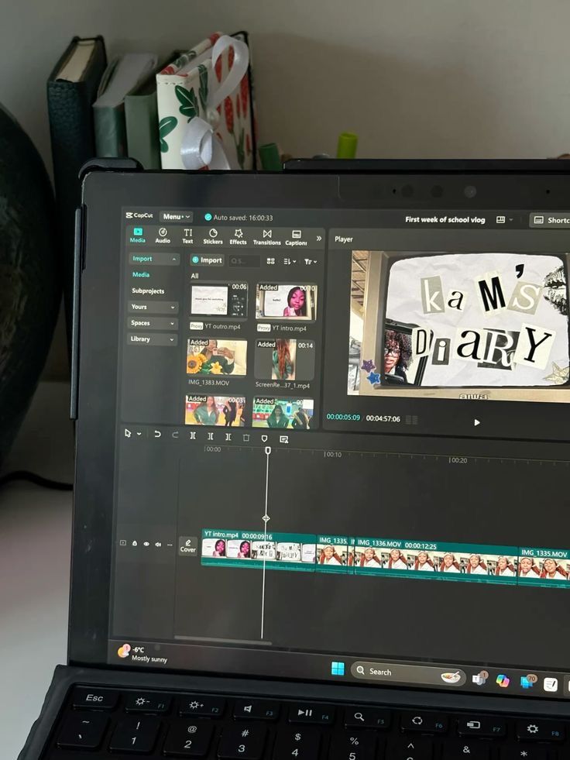The width and height of the screenshot is (570, 760).
Task: Lock the main video track
Action: [135, 543]
